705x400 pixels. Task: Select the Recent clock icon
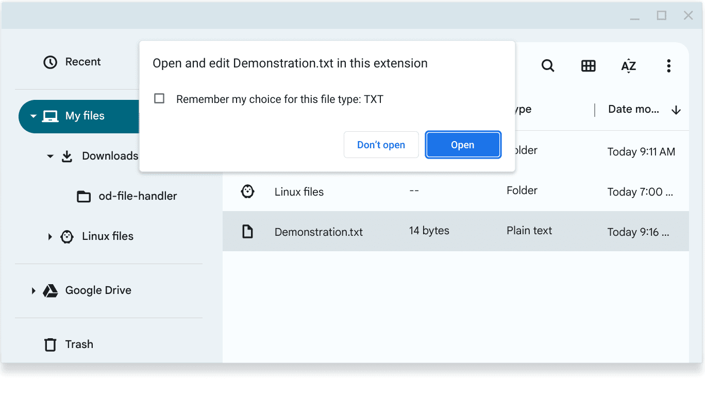[x=50, y=62]
